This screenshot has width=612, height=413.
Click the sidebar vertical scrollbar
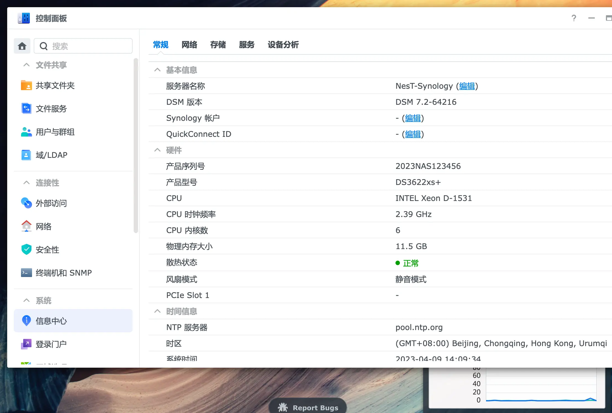pos(136,146)
